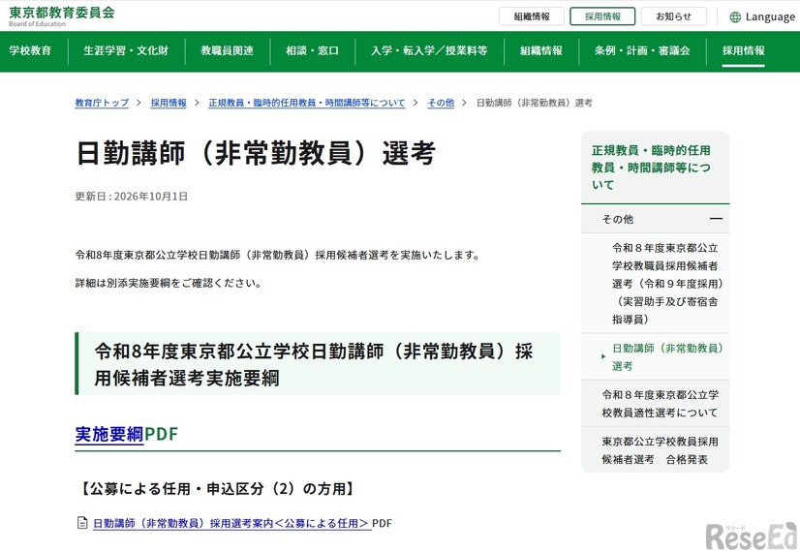The image size is (800, 552).
Task: Go to 採用情報 breadcrumb link
Action: pyautogui.click(x=169, y=103)
